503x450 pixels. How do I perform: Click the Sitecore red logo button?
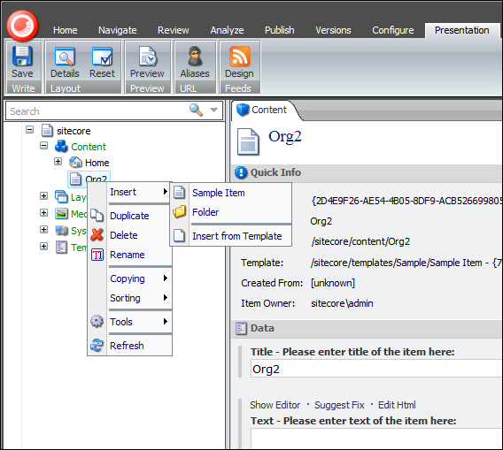click(22, 26)
